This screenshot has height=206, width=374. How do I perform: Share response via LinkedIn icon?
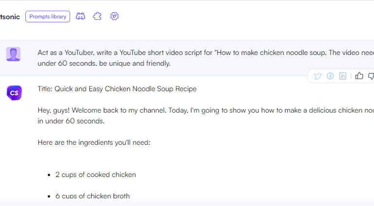(343, 76)
